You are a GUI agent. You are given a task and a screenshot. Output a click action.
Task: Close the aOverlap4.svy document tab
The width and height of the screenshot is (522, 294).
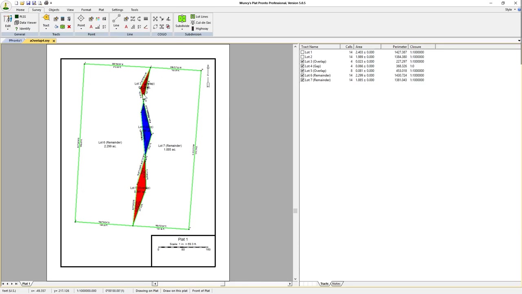click(x=53, y=41)
